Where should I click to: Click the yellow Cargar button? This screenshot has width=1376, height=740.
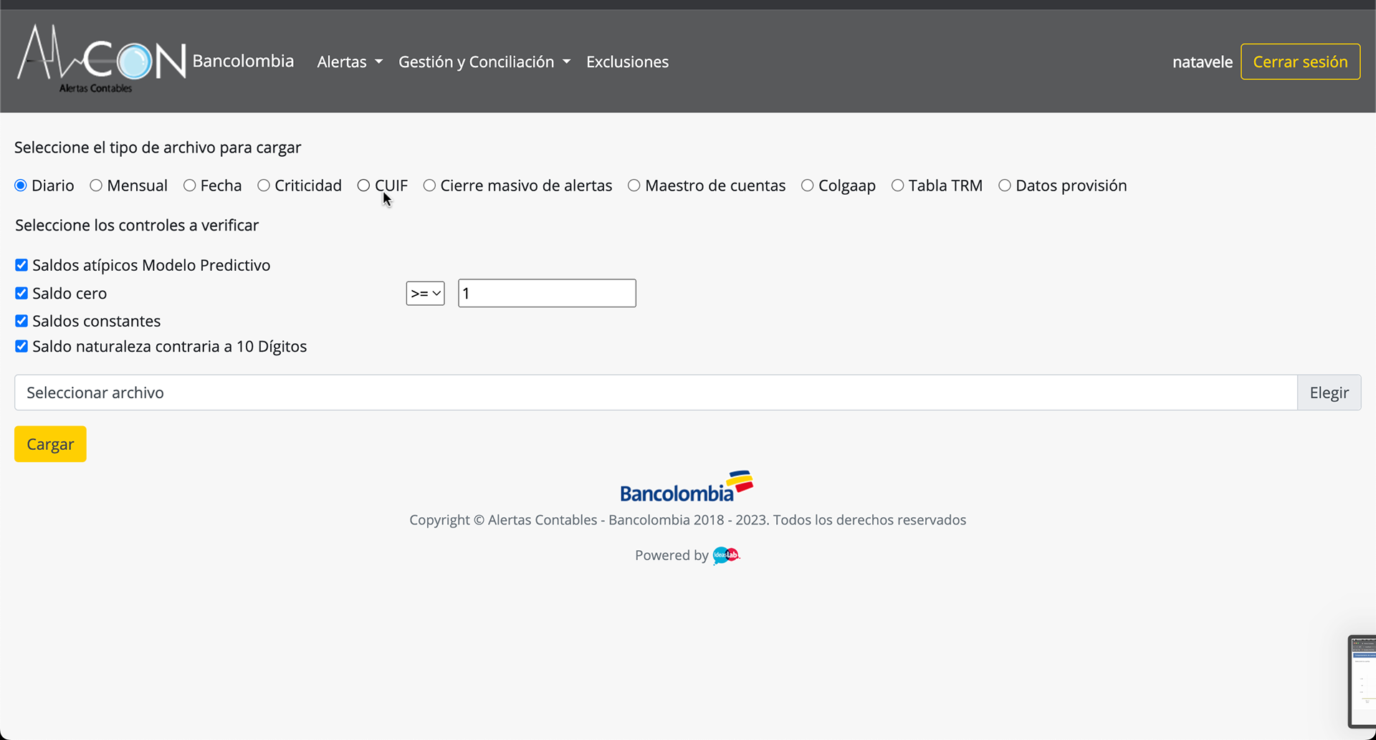[50, 444]
